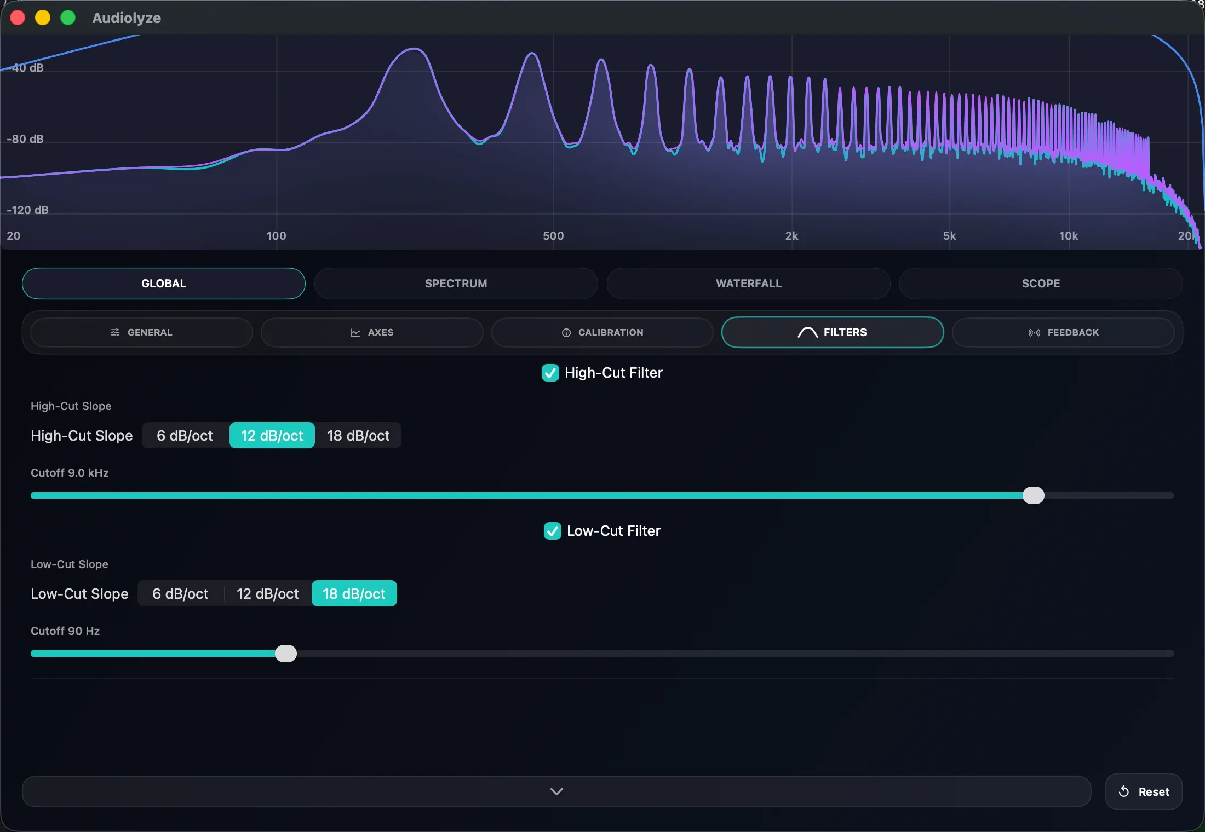Open the CALIBRATION sub-tab
The width and height of the screenshot is (1205, 832).
click(602, 332)
